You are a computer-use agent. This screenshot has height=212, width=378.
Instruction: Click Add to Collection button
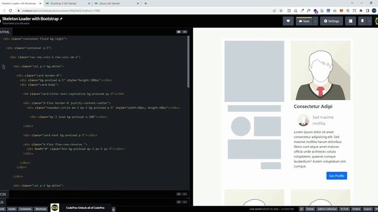pos(327,209)
